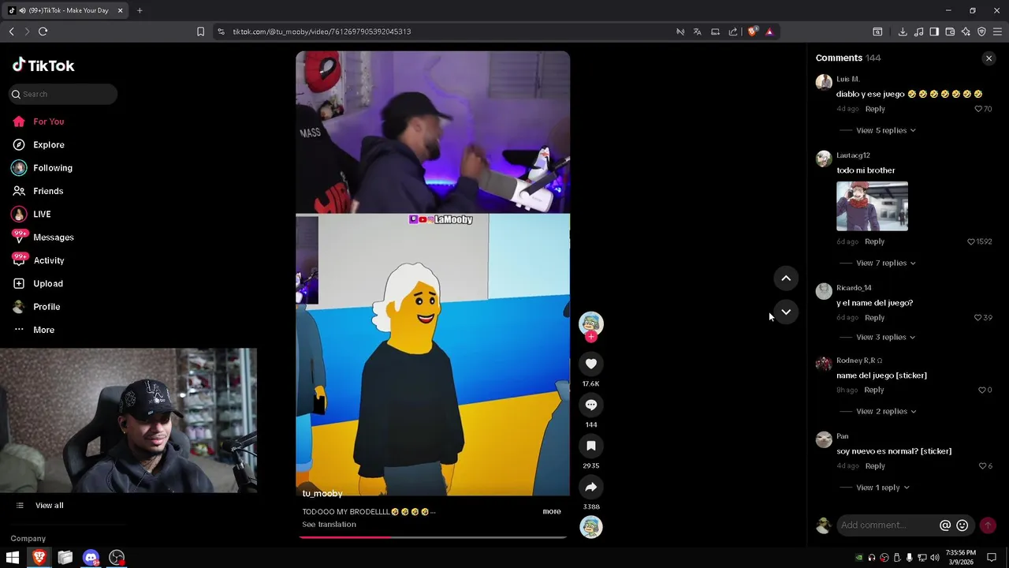Bookmark the video to favorites
This screenshot has height=568, width=1009.
pyautogui.click(x=591, y=446)
